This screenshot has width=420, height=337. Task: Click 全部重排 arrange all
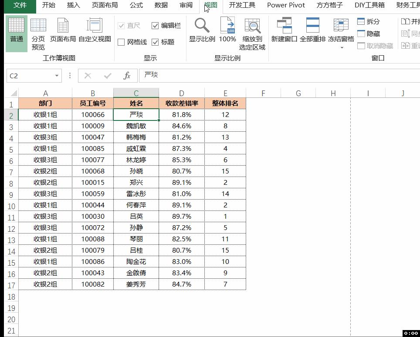(x=312, y=30)
